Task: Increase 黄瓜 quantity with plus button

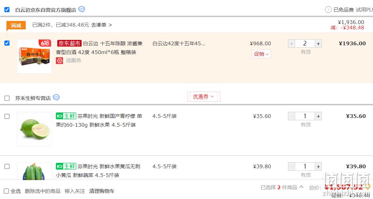Action: click(318, 167)
